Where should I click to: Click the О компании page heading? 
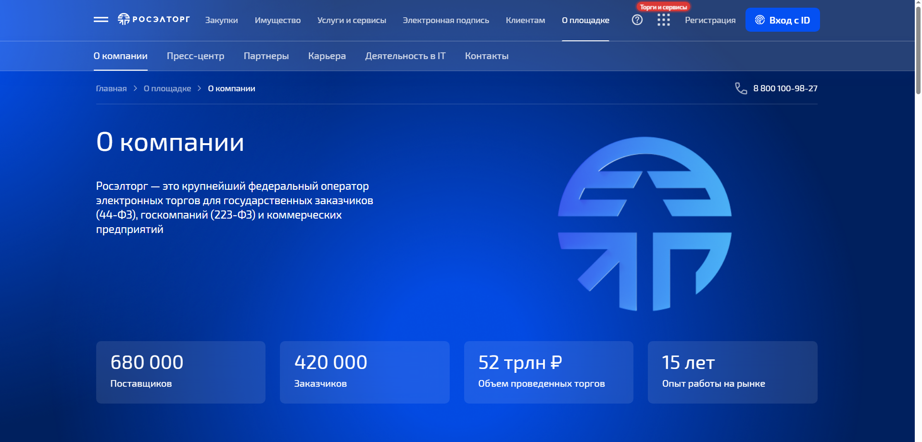click(170, 142)
